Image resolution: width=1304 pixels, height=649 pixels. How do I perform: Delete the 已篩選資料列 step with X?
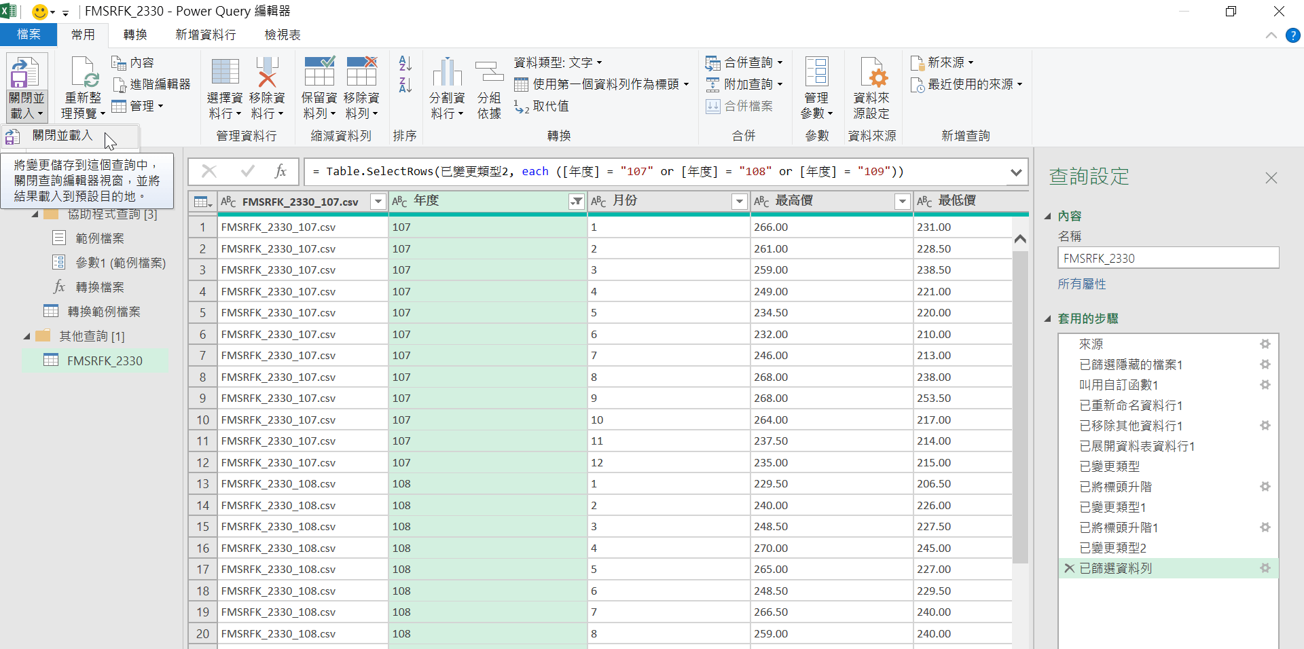point(1069,568)
